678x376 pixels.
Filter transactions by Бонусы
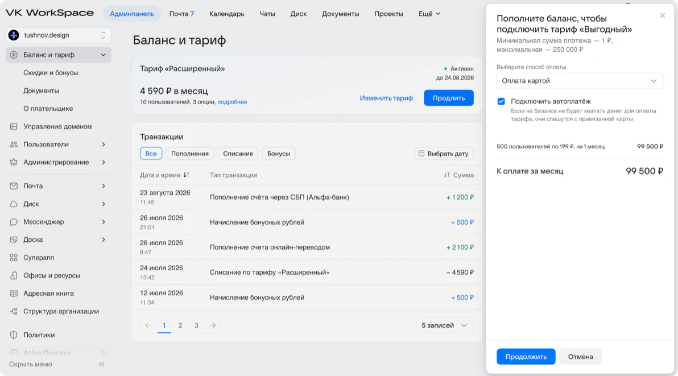(x=279, y=154)
